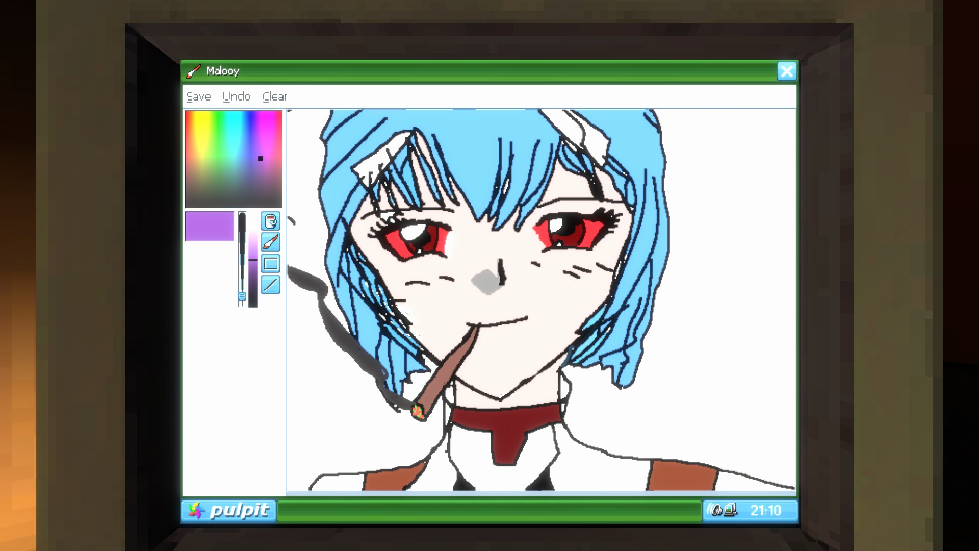This screenshot has width=979, height=551.
Task: Click Clear to wipe the canvas
Action: click(275, 96)
